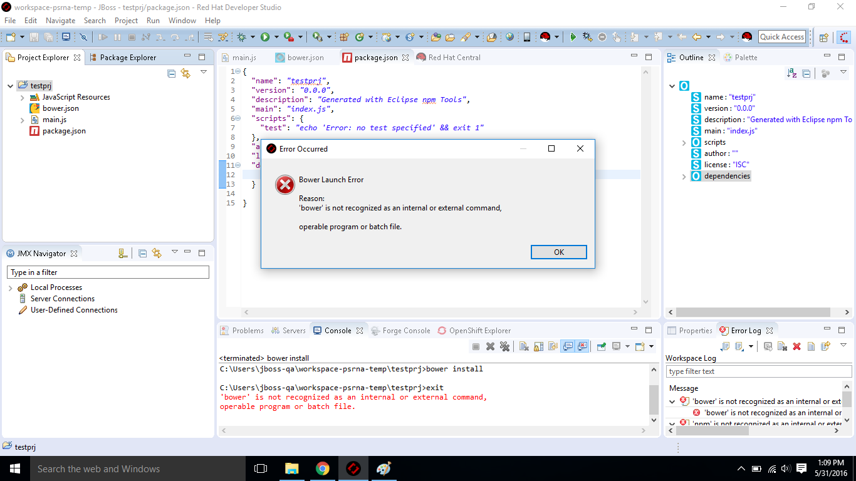Open the Navigate menu

60,21
